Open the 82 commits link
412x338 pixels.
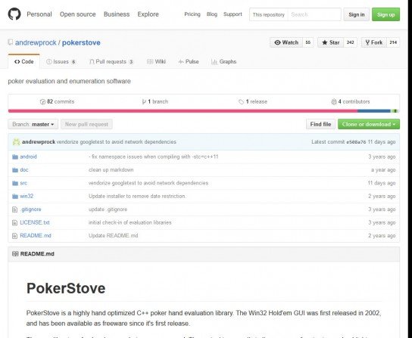click(x=57, y=102)
